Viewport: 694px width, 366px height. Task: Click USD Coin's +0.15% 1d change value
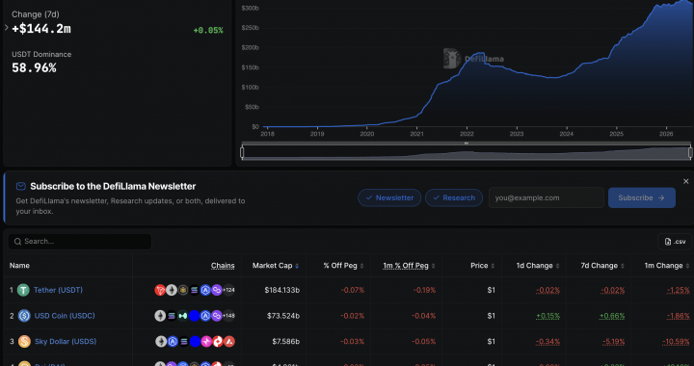tap(547, 316)
